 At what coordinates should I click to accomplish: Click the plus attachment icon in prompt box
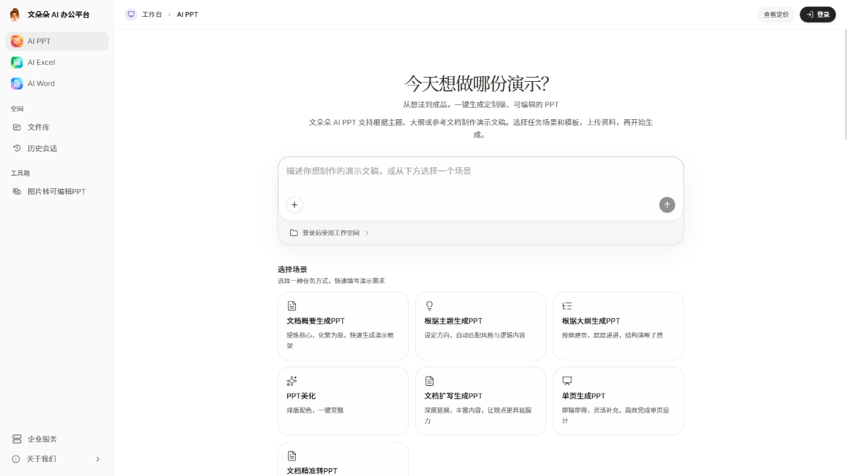click(294, 205)
